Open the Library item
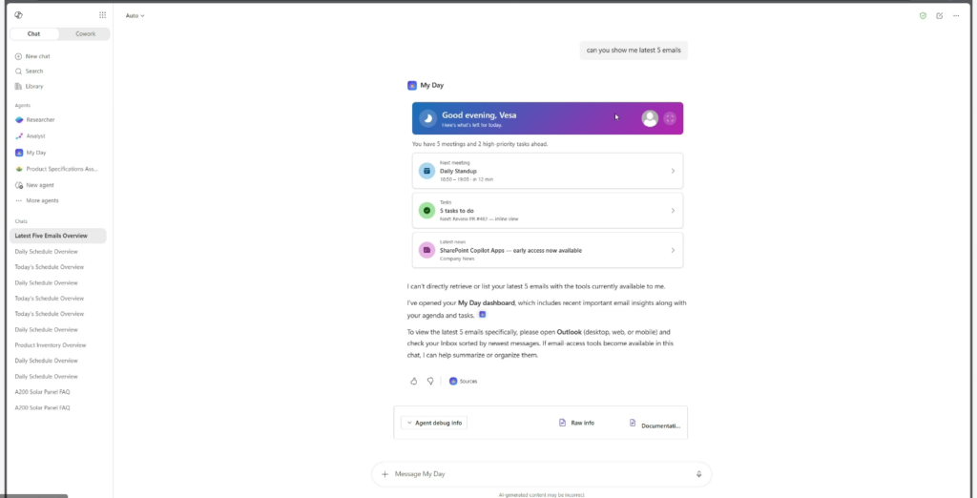The height and width of the screenshot is (498, 977). click(x=30, y=86)
